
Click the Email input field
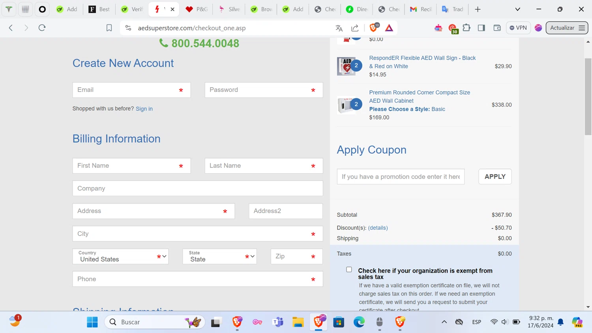coord(131,90)
